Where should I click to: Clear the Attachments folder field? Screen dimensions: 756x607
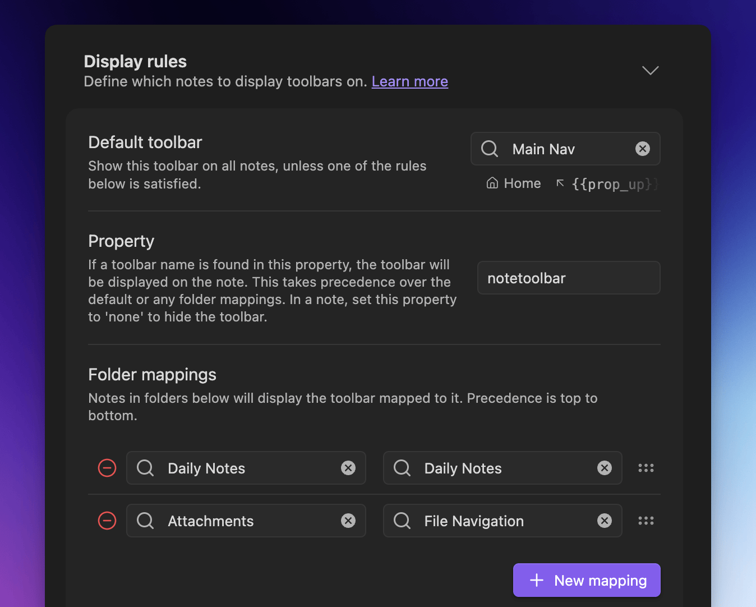[348, 521]
